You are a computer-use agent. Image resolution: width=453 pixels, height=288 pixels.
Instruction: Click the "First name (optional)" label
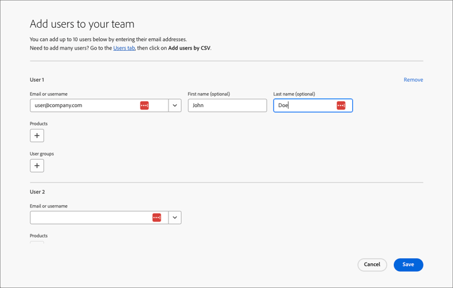209,94
